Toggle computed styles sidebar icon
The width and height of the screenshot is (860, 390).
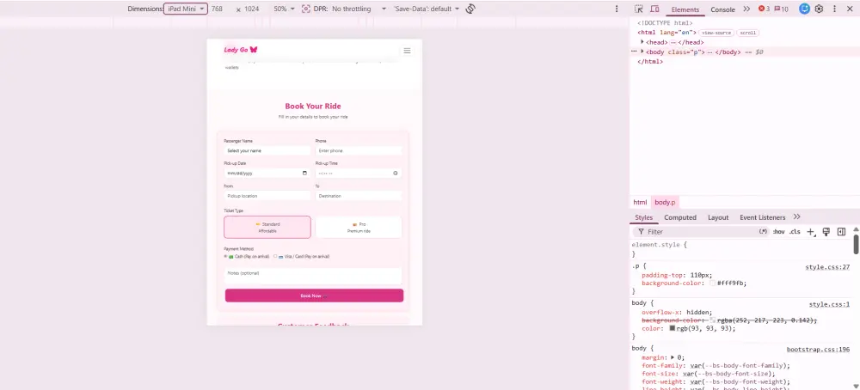pos(841,232)
